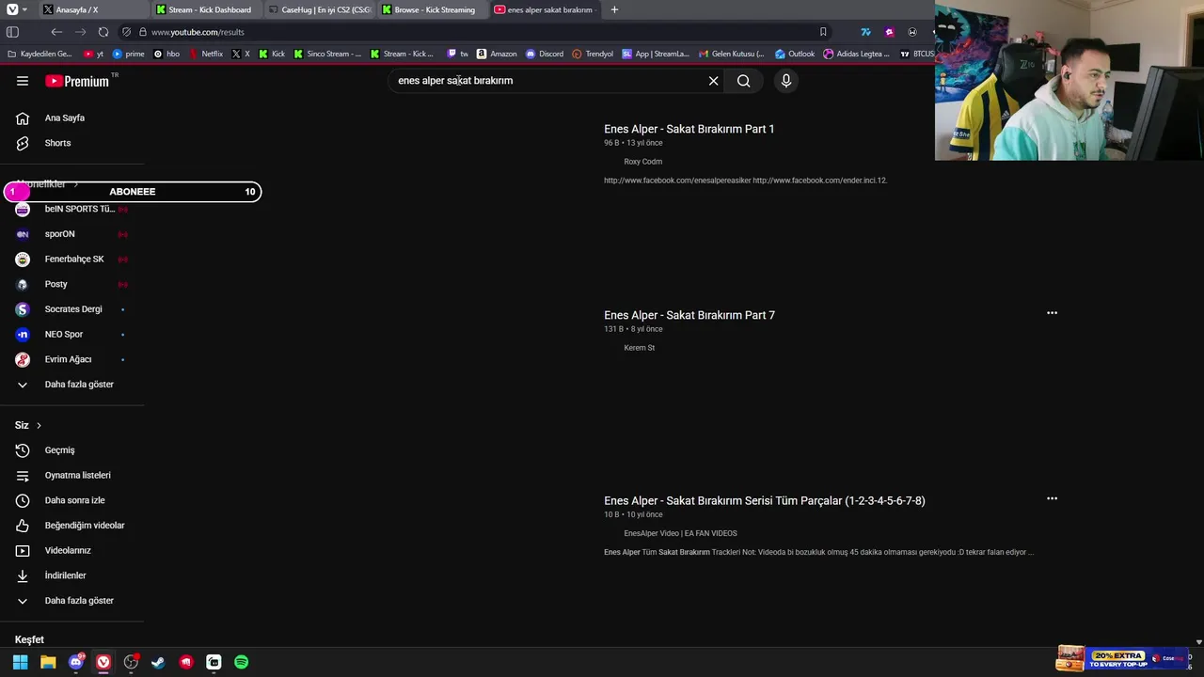Open the Roxy Codm channel

click(x=642, y=162)
